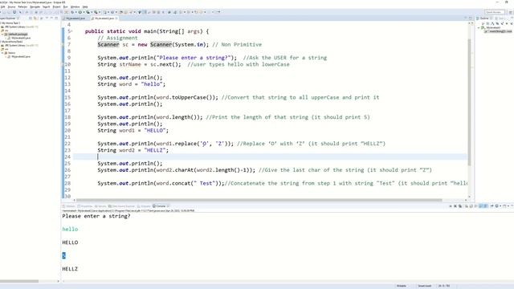Minimize the Package Explorer view
Viewport: 514px width, 289px height.
click(x=51, y=18)
